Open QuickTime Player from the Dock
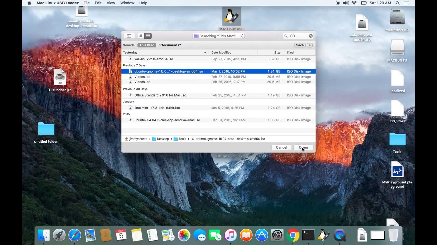The width and height of the screenshot is (437, 245). (x=340, y=235)
